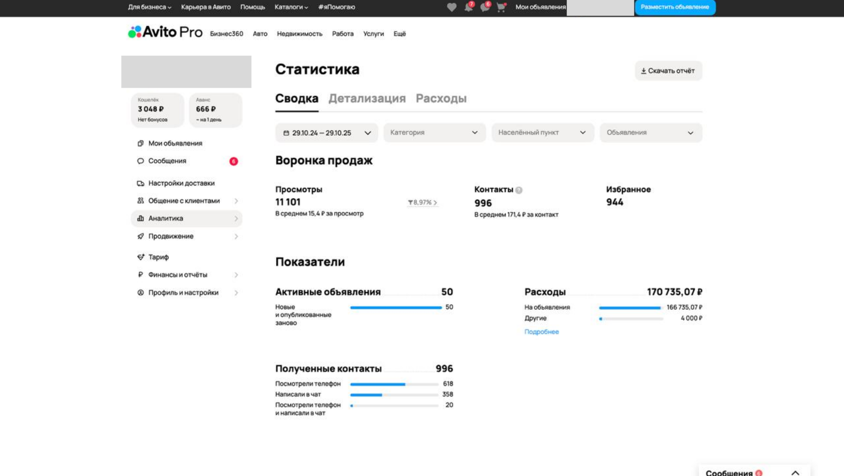Click the Мои объявления sidebar icon
The image size is (844, 476).
tap(141, 143)
